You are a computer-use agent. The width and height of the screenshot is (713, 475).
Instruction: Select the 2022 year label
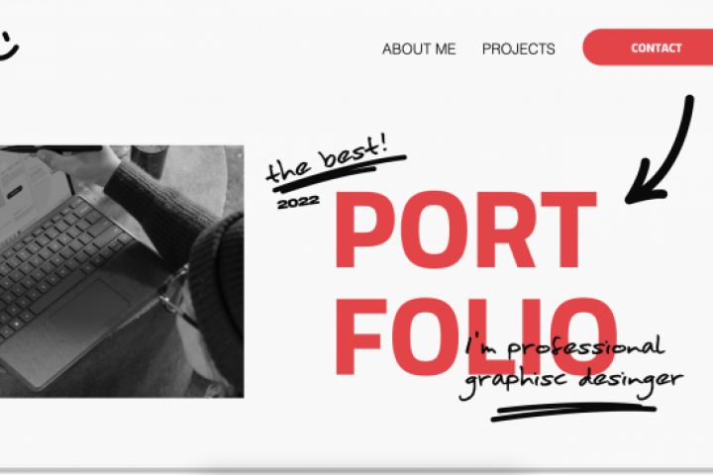[x=298, y=203]
